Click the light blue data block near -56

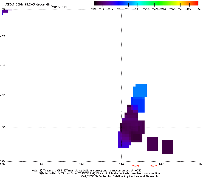point(140,90)
